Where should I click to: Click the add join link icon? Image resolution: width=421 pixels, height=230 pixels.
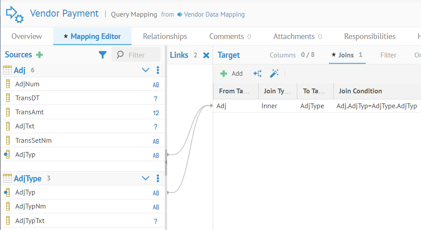[257, 74]
